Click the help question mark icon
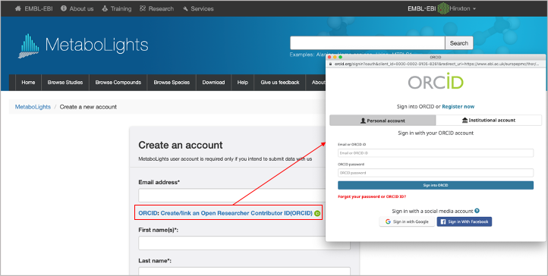 click(477, 211)
